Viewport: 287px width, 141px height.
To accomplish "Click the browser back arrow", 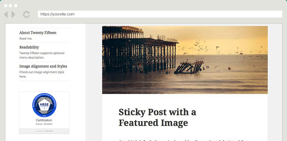I will 6,14.
